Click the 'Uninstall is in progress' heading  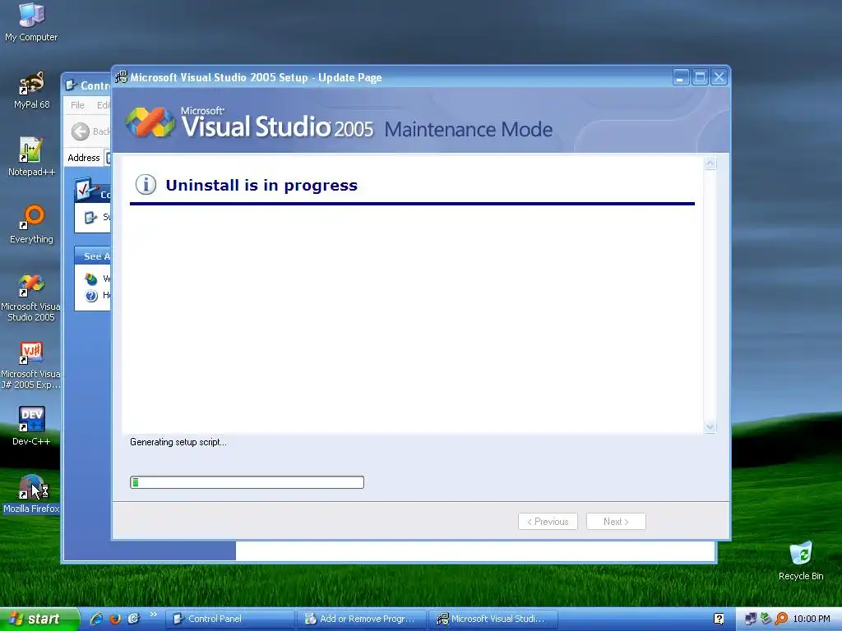(x=261, y=185)
